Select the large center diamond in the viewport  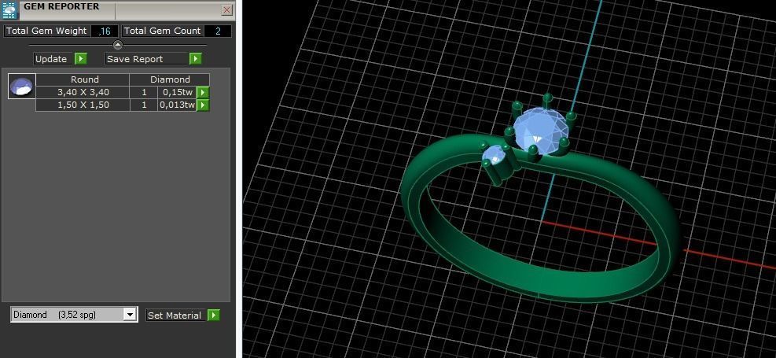(x=539, y=131)
